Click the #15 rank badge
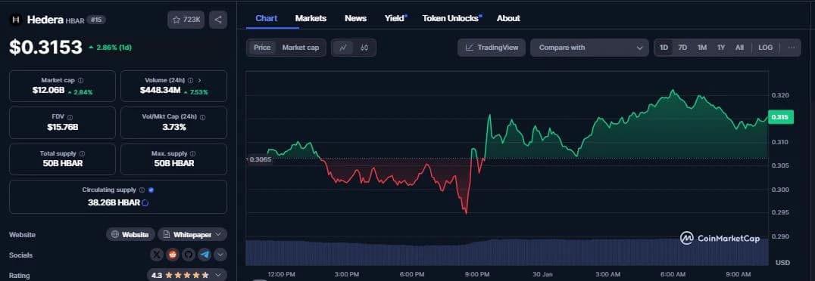 pos(96,20)
